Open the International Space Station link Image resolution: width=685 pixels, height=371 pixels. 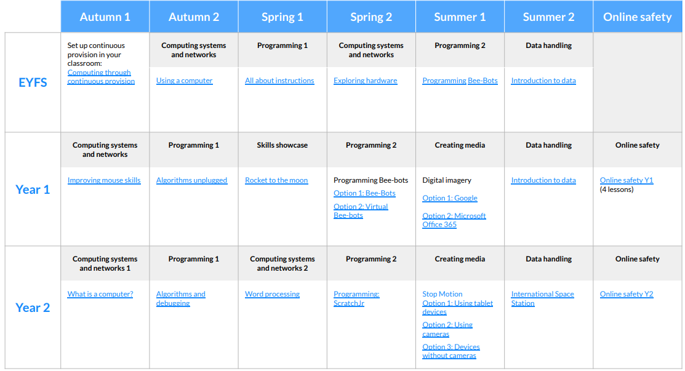542,298
